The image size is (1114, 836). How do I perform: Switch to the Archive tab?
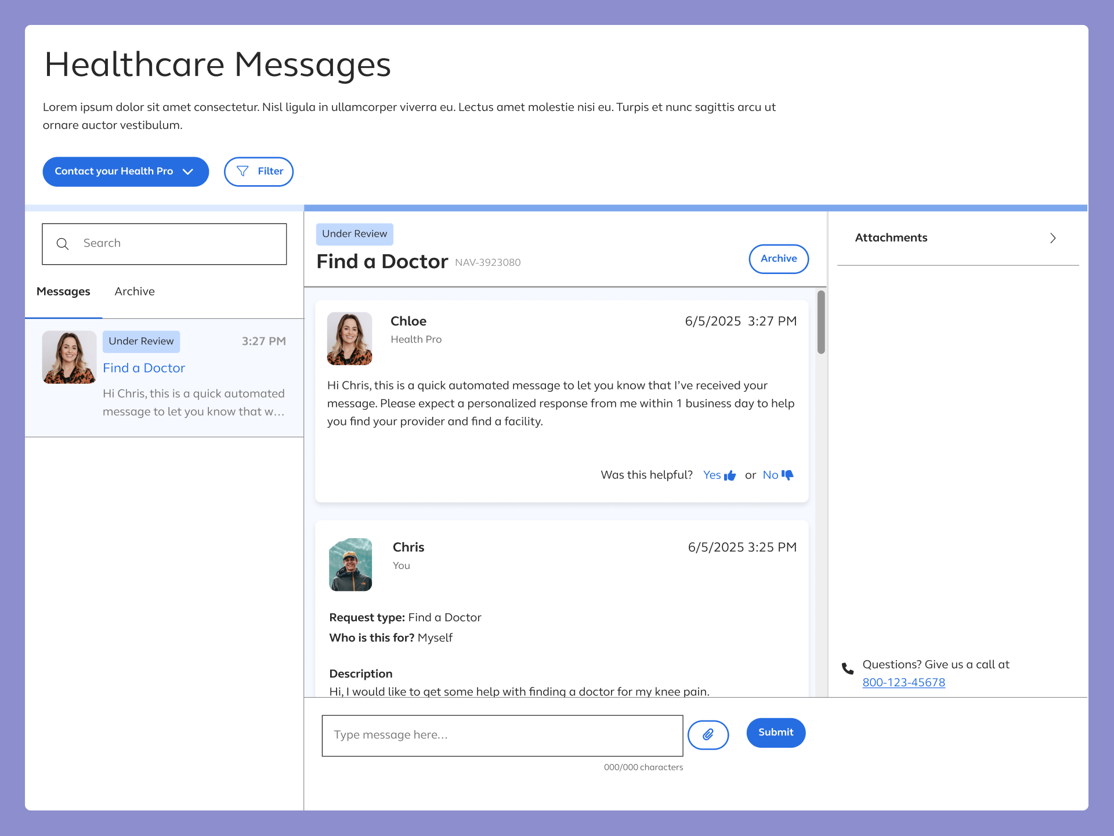(x=135, y=291)
